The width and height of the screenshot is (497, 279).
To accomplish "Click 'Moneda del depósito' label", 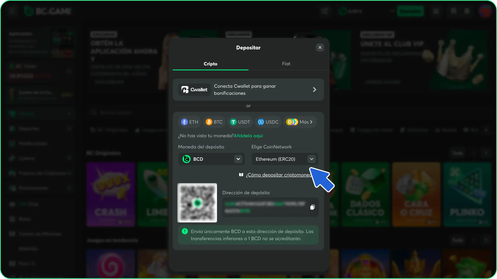I will [x=201, y=147].
